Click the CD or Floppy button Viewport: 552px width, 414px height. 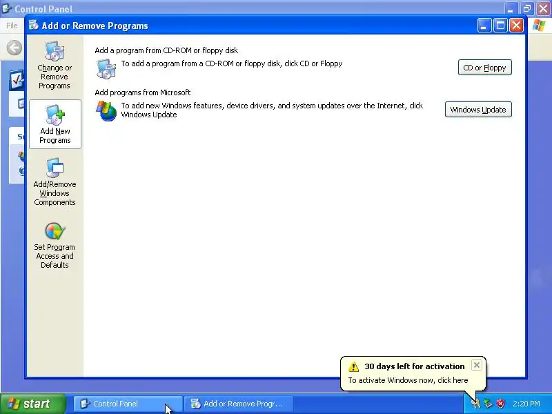tap(485, 68)
